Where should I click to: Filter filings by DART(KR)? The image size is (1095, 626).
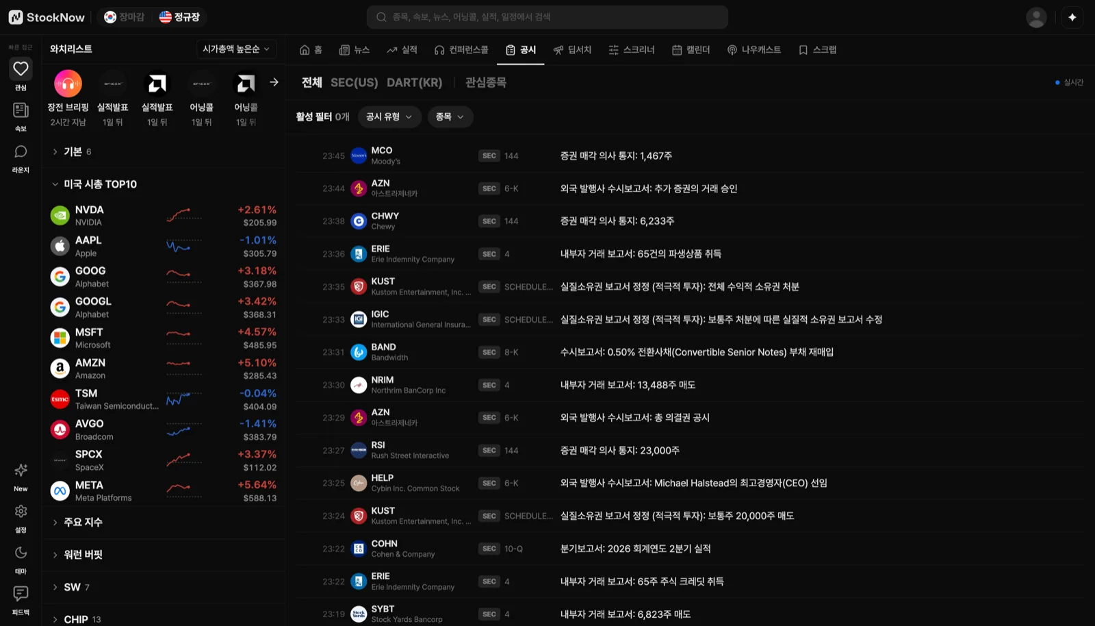tap(415, 82)
